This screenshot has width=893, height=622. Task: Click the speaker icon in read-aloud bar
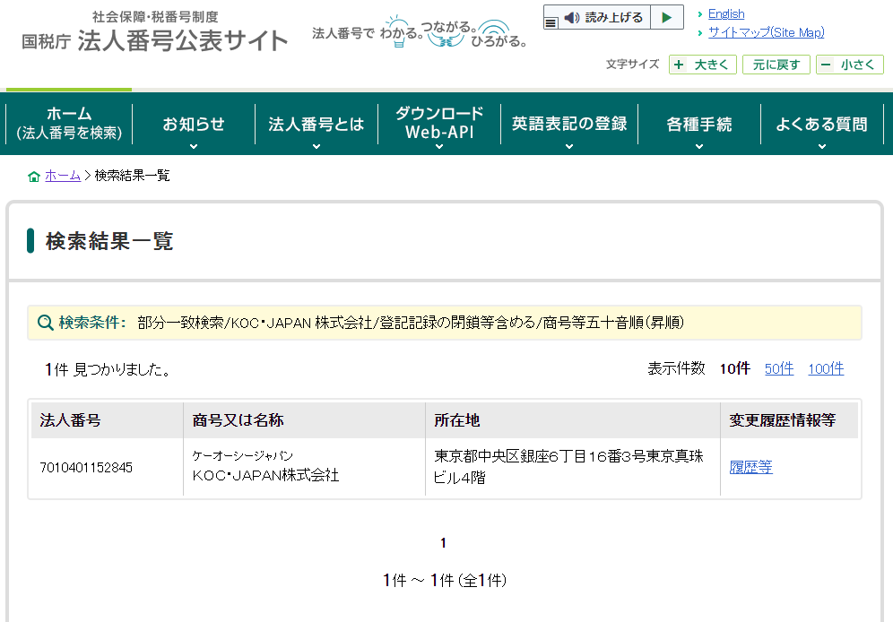[572, 18]
